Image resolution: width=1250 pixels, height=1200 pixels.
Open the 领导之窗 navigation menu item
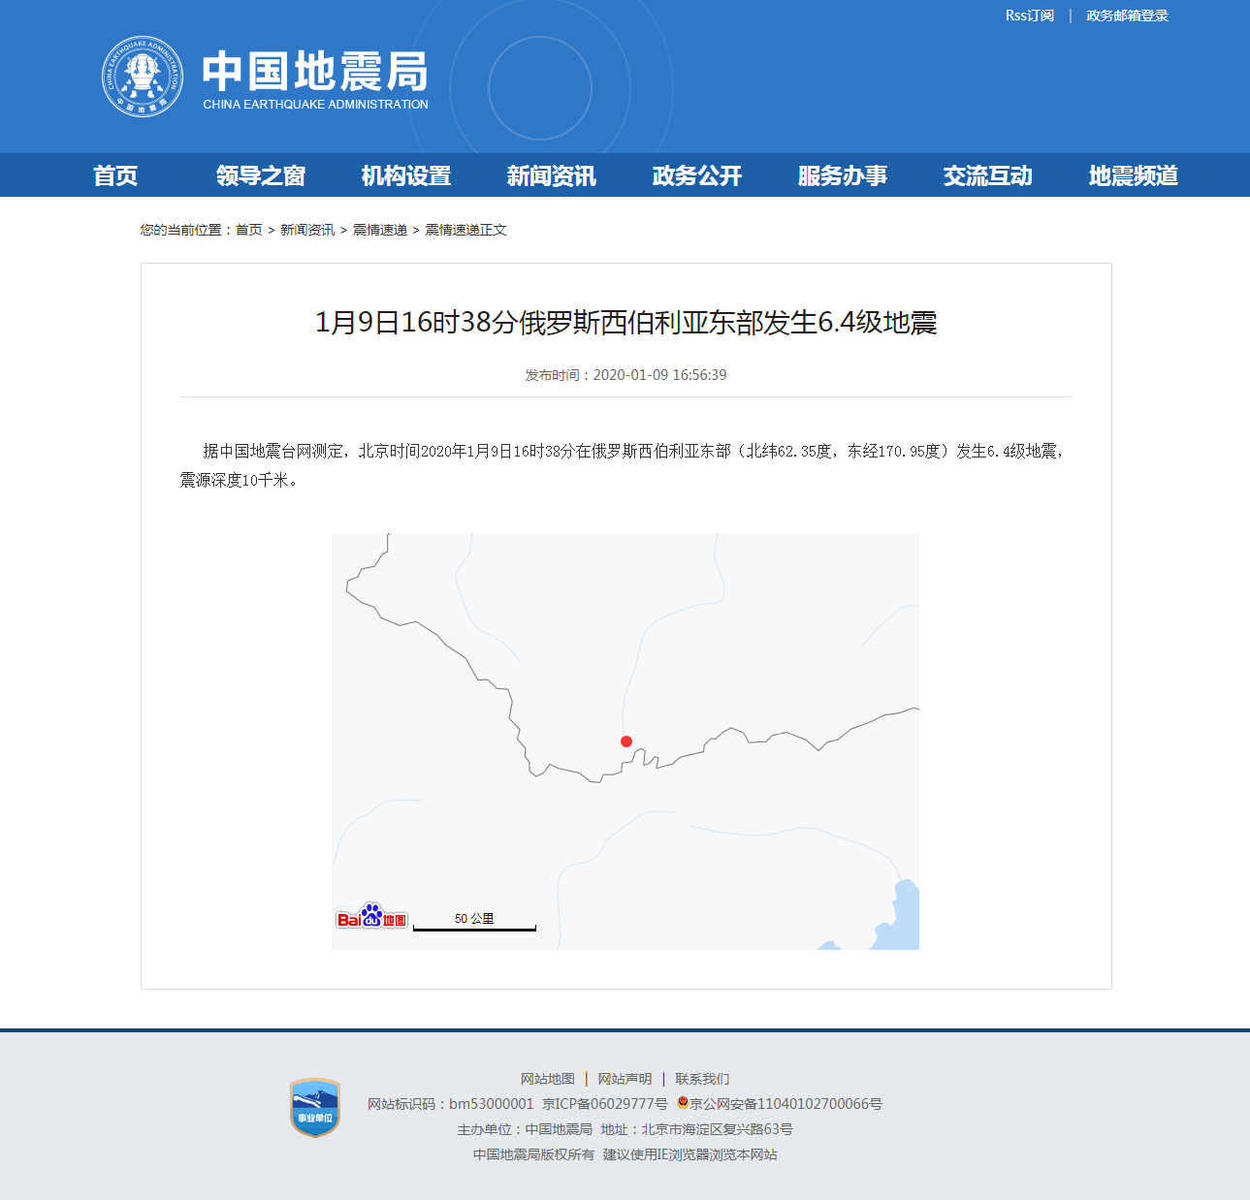coord(260,175)
